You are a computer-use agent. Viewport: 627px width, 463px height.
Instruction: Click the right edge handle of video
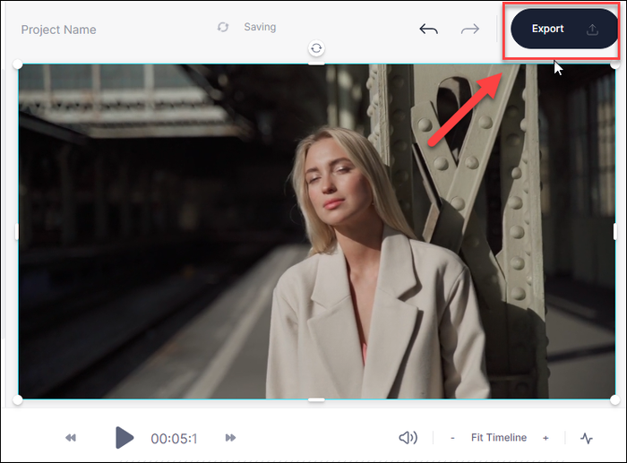tap(615, 232)
